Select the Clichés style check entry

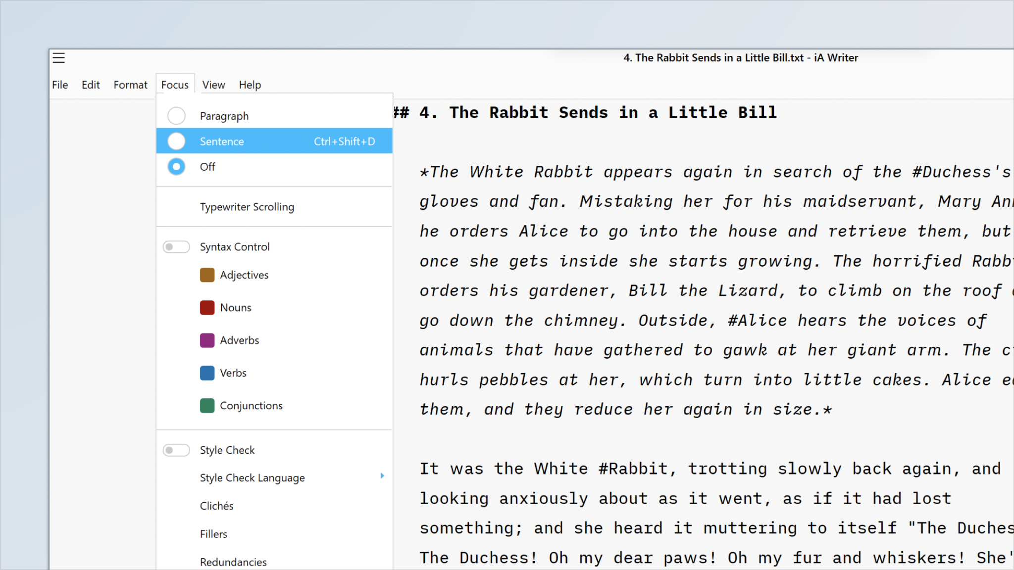216,506
